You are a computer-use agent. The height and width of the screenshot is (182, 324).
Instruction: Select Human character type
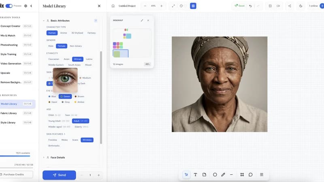tap(52, 33)
